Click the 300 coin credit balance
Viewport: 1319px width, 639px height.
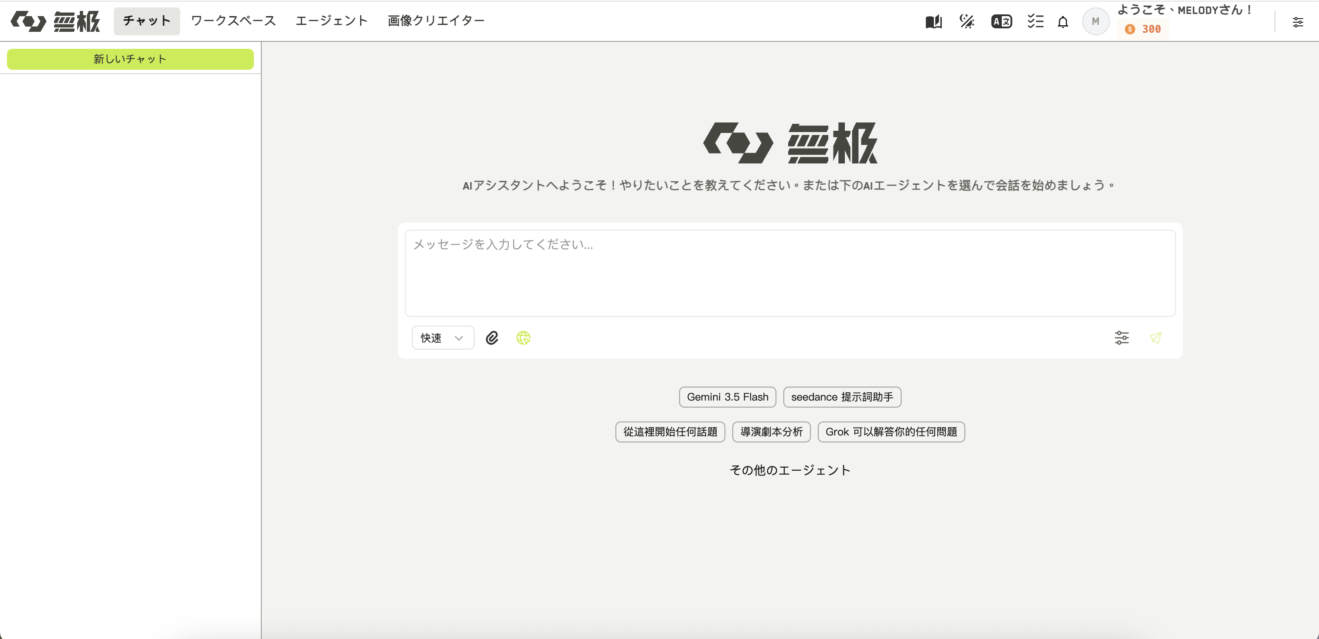(1143, 29)
